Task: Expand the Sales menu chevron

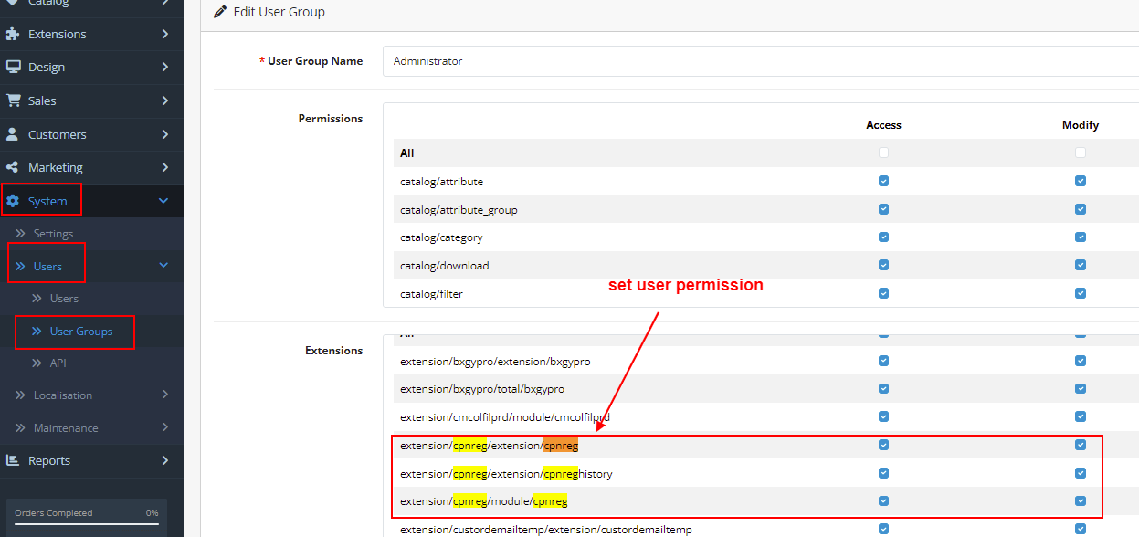Action: (164, 100)
